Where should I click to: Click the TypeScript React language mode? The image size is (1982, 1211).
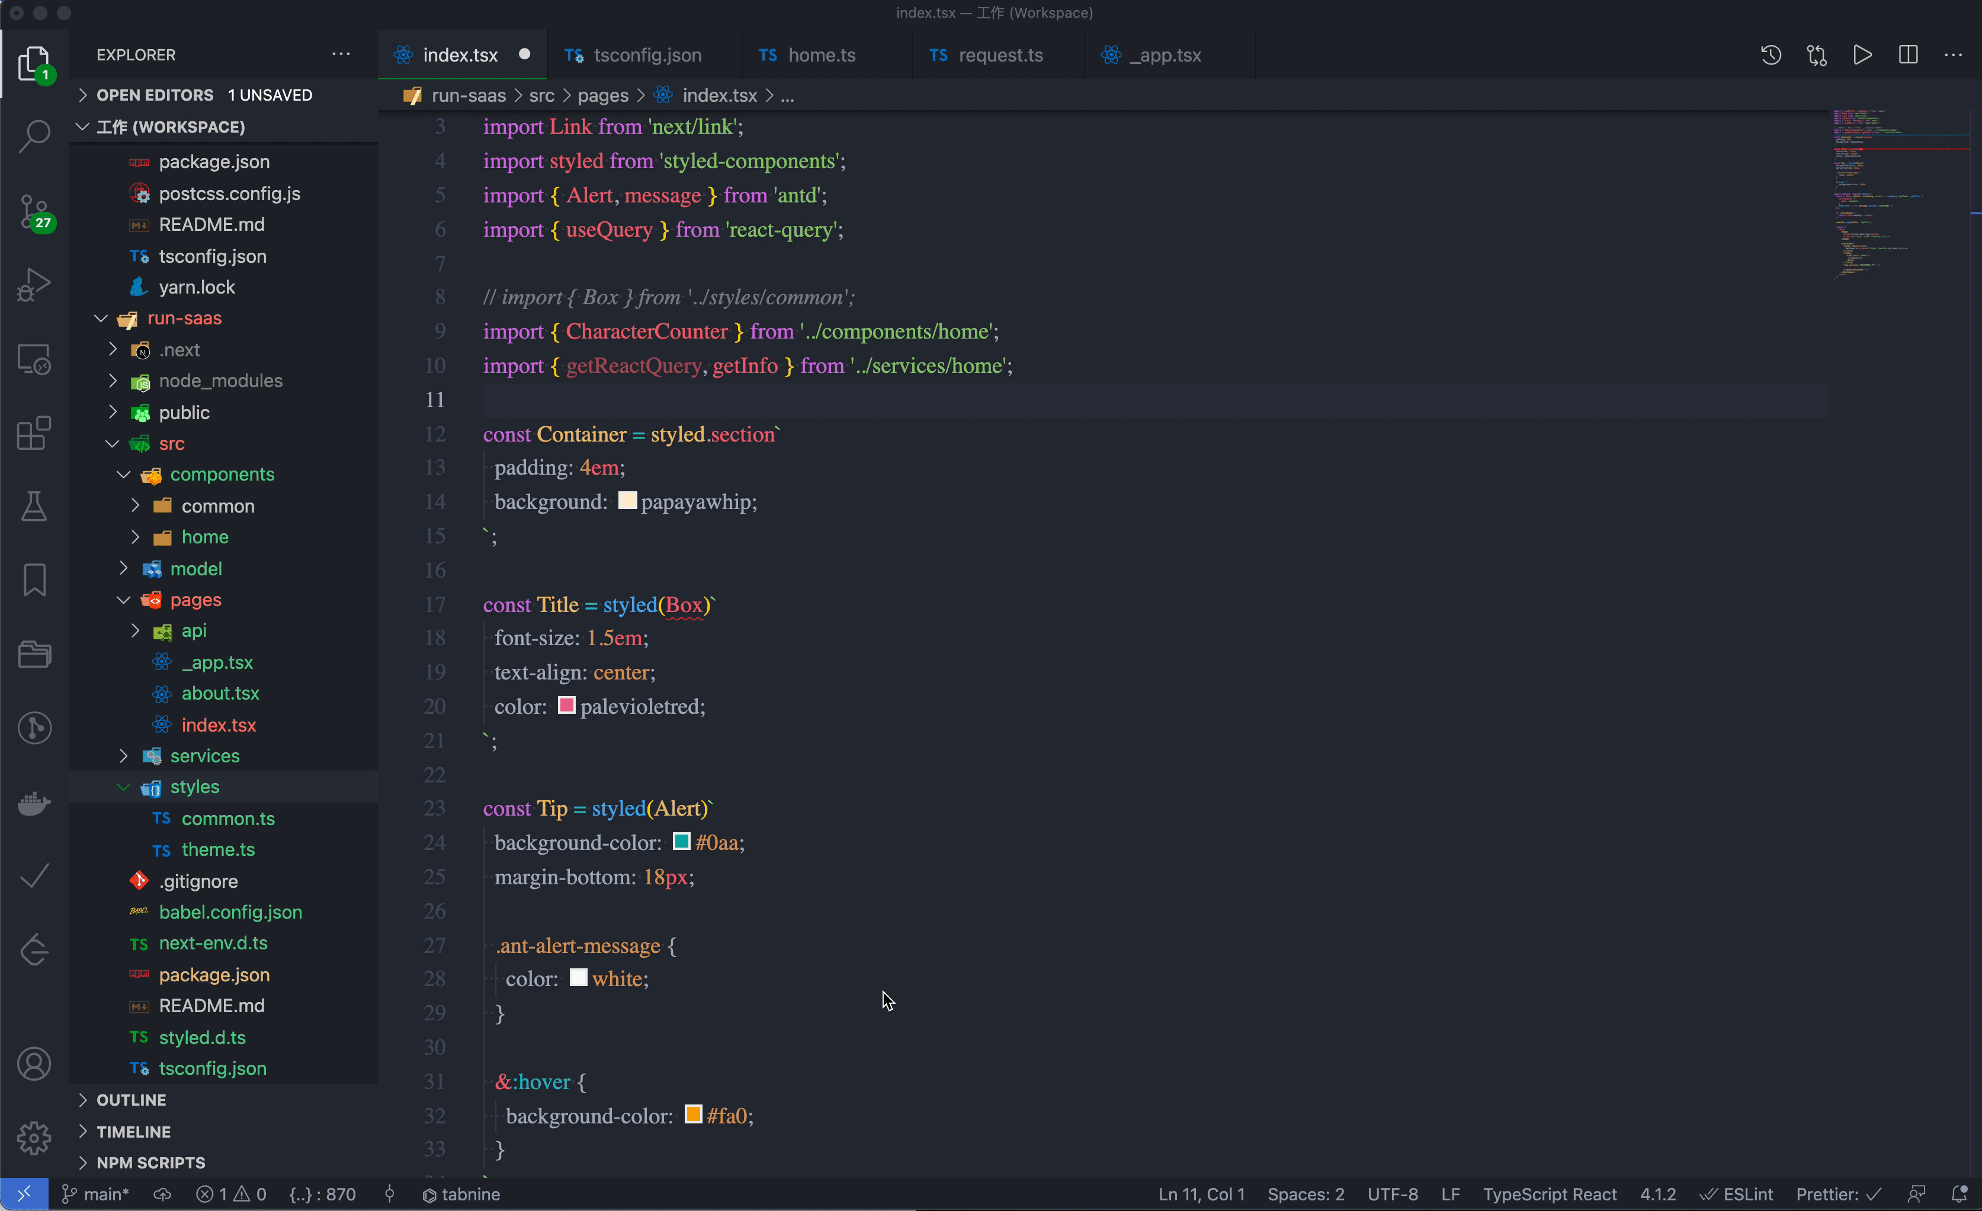pyautogui.click(x=1549, y=1194)
